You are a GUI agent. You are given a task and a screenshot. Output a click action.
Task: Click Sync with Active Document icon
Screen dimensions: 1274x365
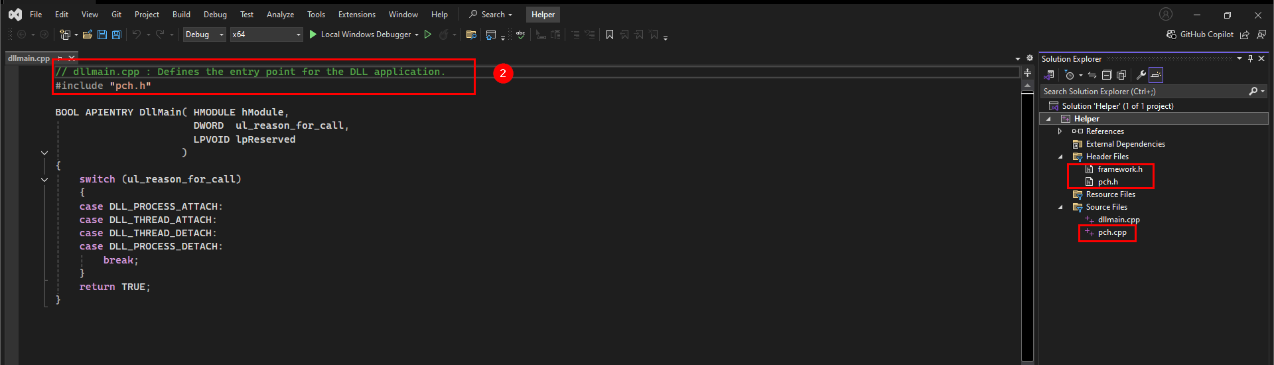pos(1092,75)
